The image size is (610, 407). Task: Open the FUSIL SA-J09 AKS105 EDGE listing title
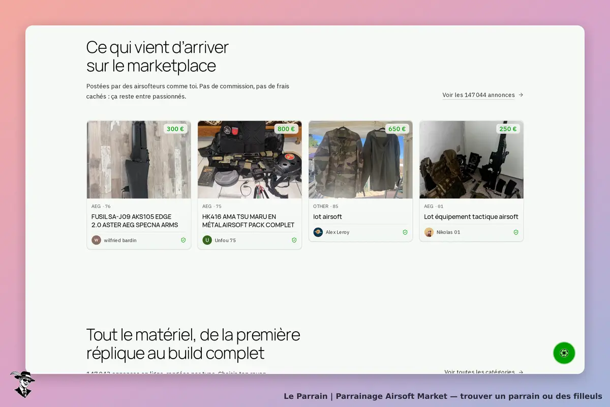[135, 221]
